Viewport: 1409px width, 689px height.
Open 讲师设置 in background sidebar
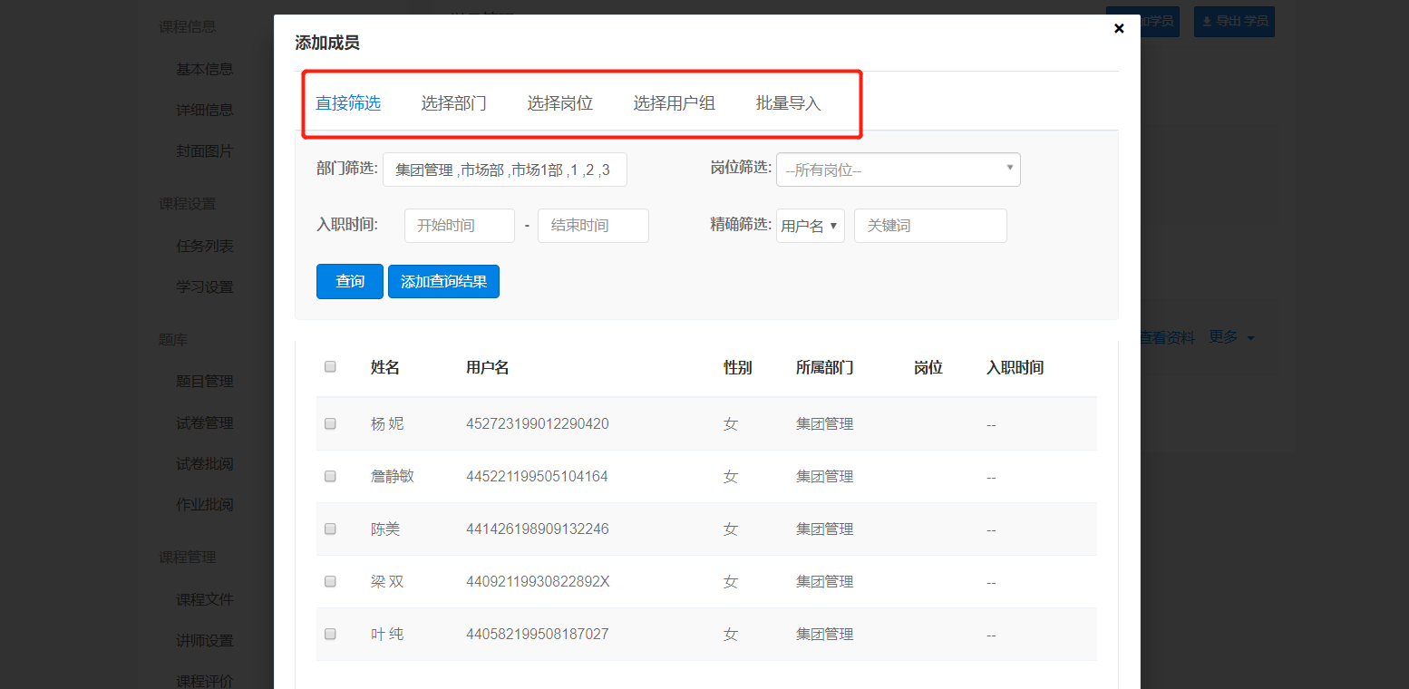[x=205, y=640]
